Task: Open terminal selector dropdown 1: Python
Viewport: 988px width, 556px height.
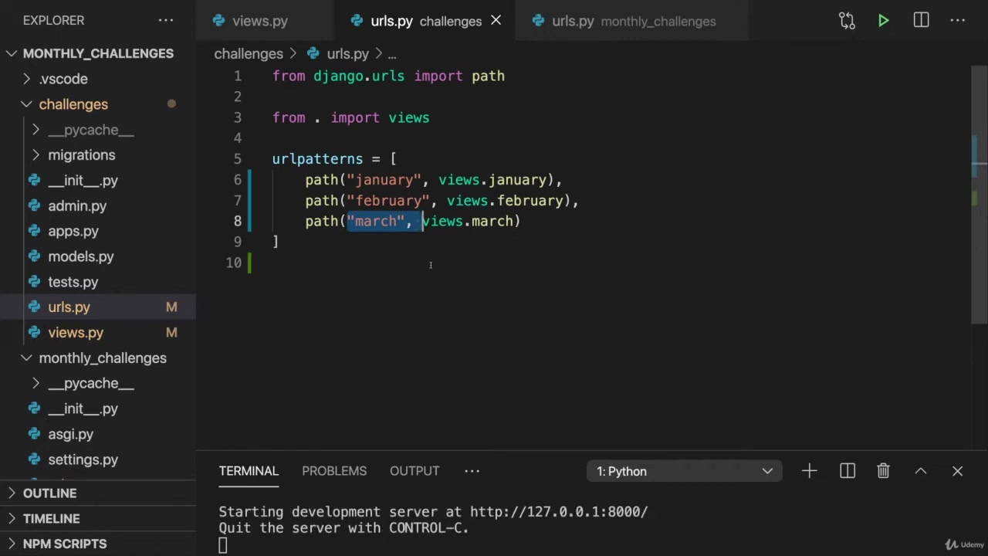Action: (x=685, y=471)
